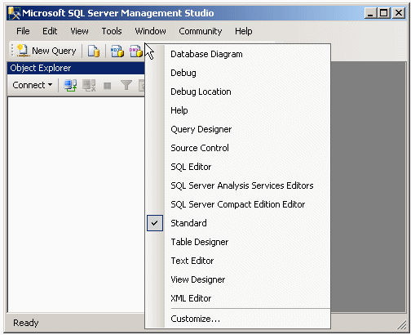Enable the SQL Editor toolbar
The height and width of the screenshot is (335, 411).
[238, 167]
